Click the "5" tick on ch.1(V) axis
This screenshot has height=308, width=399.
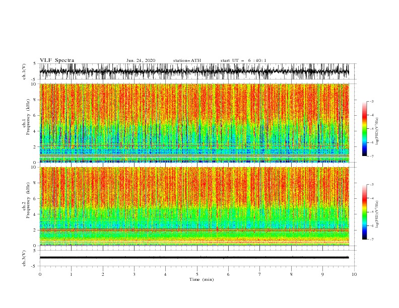35,63
